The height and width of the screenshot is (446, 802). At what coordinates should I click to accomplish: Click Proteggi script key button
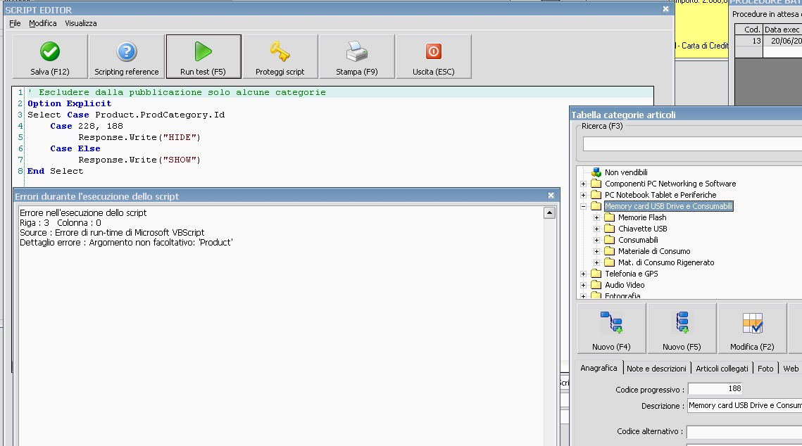tap(280, 57)
